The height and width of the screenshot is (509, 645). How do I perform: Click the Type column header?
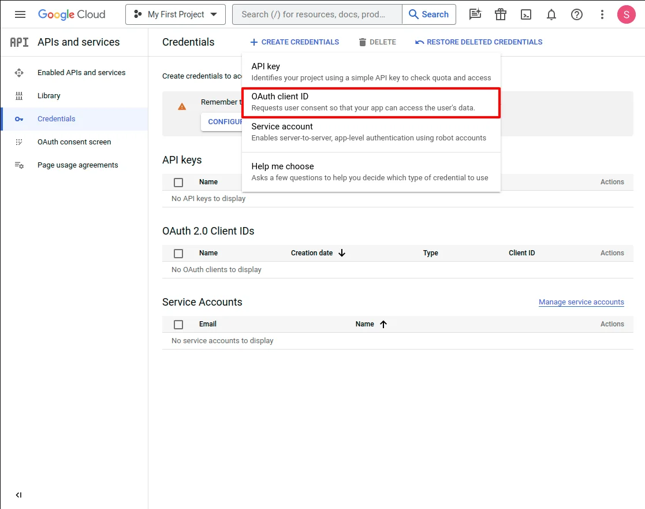point(430,253)
